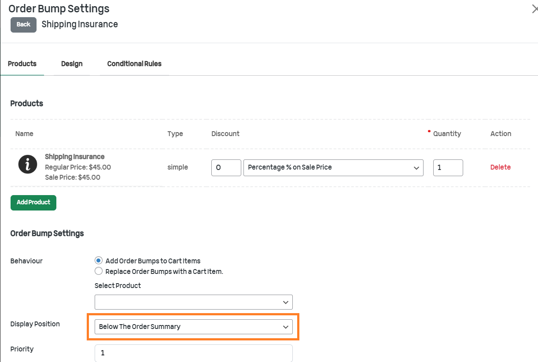Click the Shipping Insurance product name
Viewport: 538px width, 362px height.
click(74, 157)
